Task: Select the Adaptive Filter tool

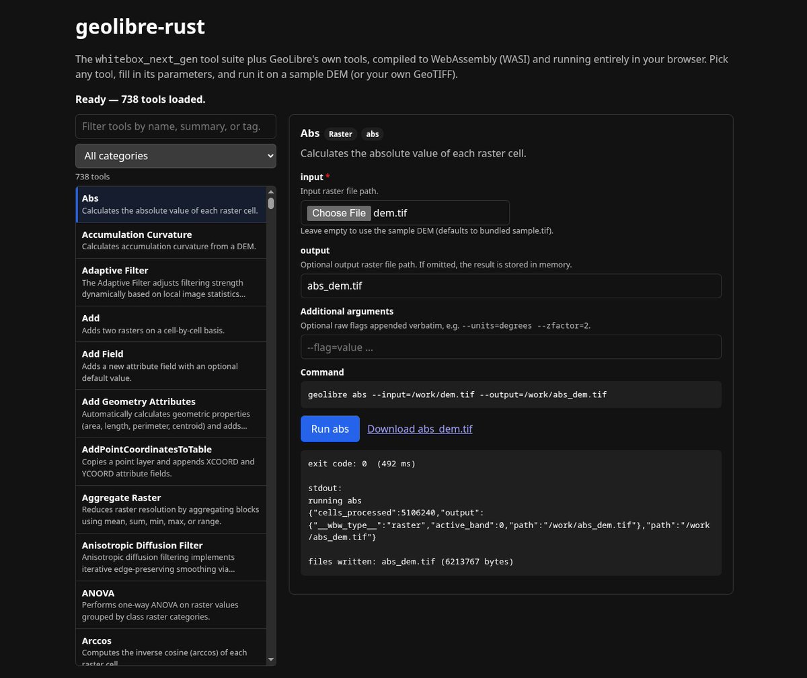Action: (x=171, y=282)
